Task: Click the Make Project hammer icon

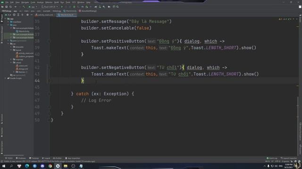Action: [x=24, y=7]
